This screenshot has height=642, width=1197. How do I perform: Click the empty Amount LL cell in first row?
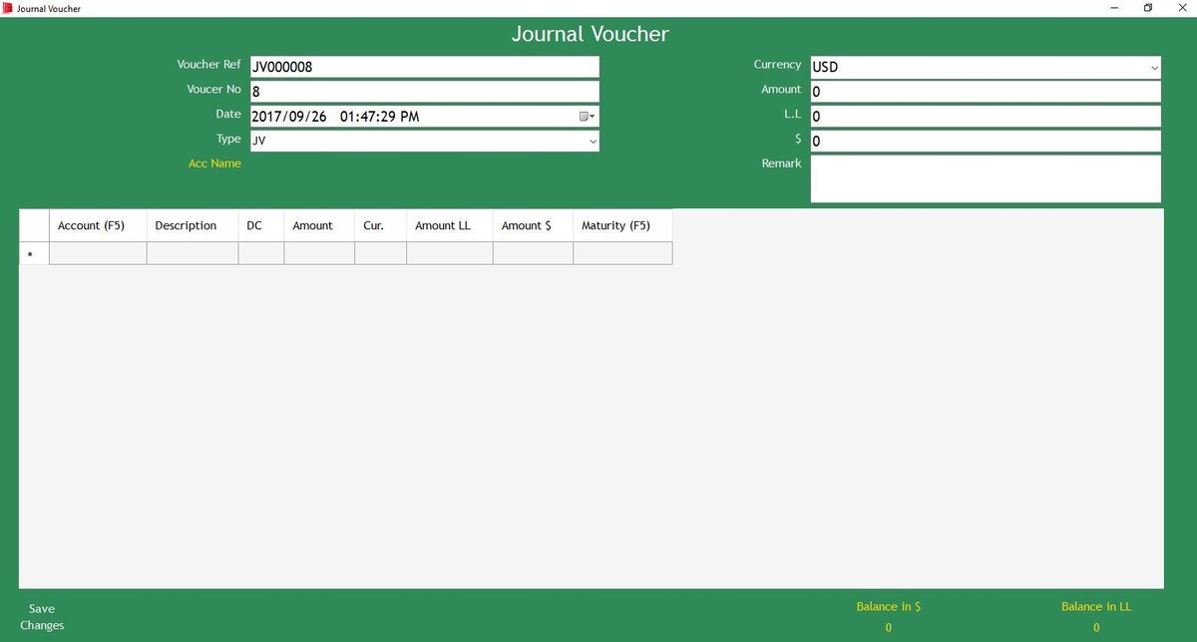pyautogui.click(x=450, y=253)
